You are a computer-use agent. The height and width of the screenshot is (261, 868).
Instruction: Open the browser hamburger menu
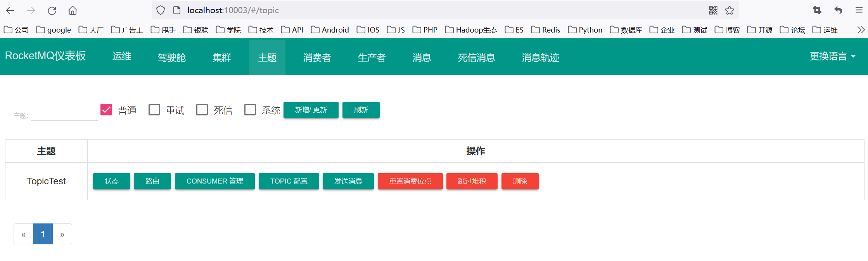pos(859,10)
